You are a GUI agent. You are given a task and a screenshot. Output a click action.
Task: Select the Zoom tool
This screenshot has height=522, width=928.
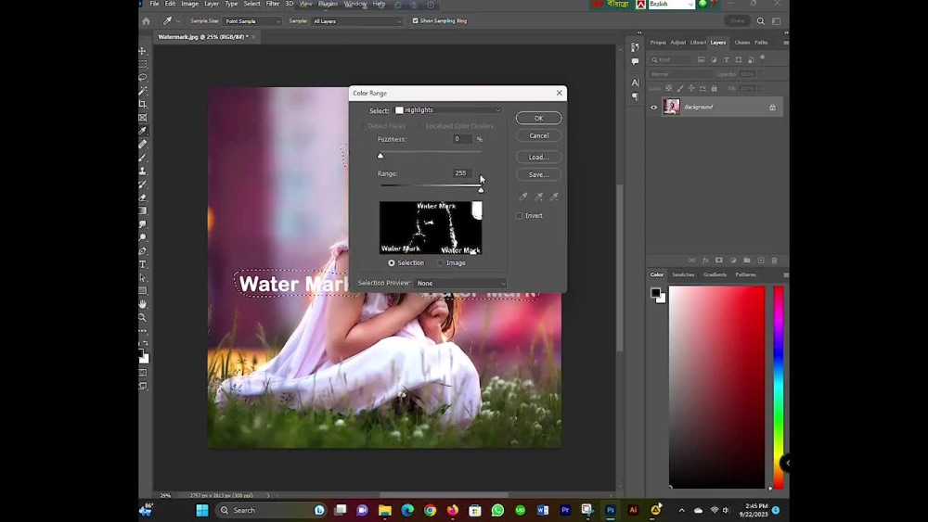(x=143, y=317)
